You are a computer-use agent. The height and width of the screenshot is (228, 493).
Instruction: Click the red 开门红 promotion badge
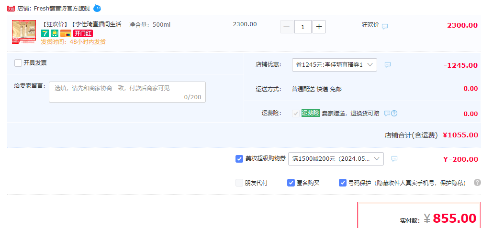[x=83, y=33]
